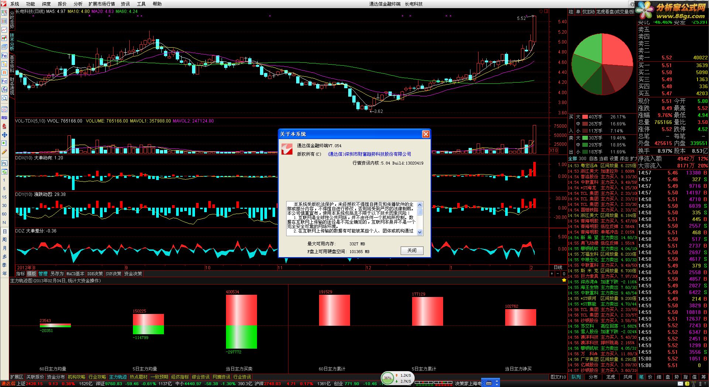The width and height of the screenshot is (709, 387).
Task: Click the 图文F10 button
Action: (558, 377)
